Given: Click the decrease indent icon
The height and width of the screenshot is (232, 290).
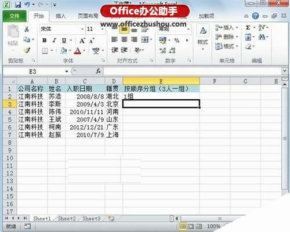Looking at the screenshot, I should tap(114, 50).
